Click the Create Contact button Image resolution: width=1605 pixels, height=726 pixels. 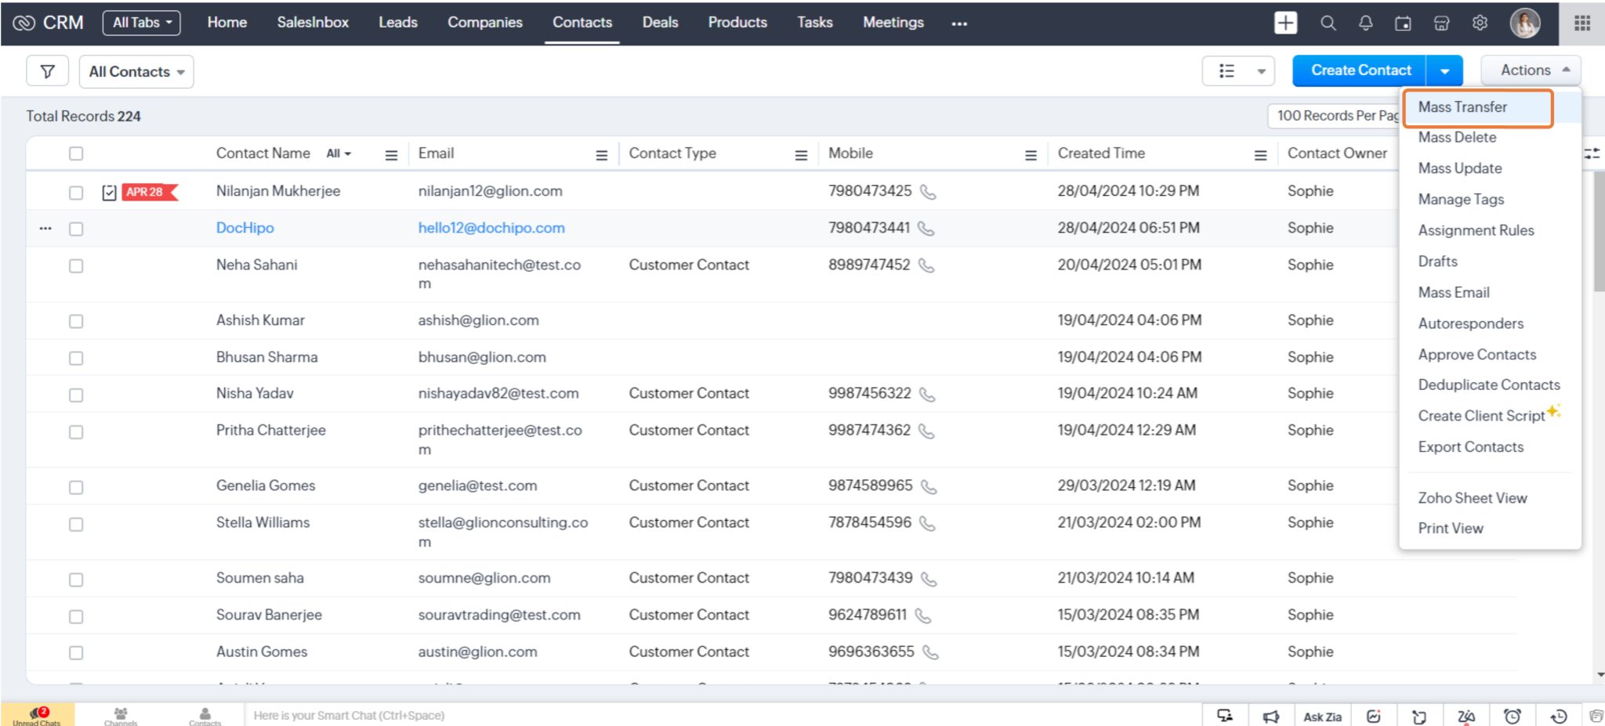pos(1359,70)
